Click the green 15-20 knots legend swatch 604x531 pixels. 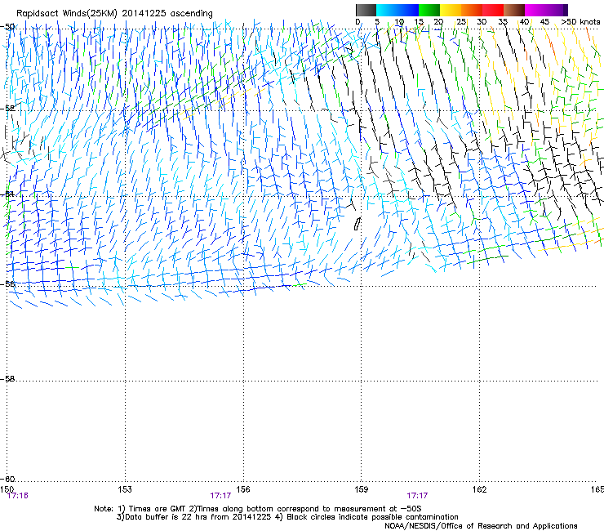tap(429, 10)
